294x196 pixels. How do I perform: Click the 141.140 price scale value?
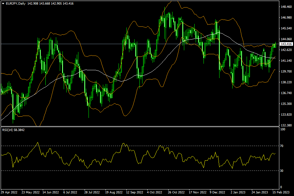coord(286,61)
